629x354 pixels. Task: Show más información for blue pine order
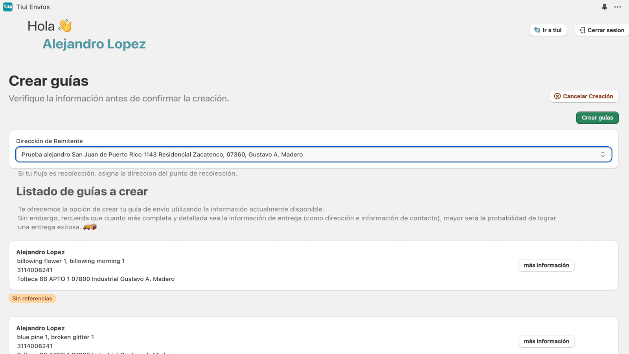(546, 341)
